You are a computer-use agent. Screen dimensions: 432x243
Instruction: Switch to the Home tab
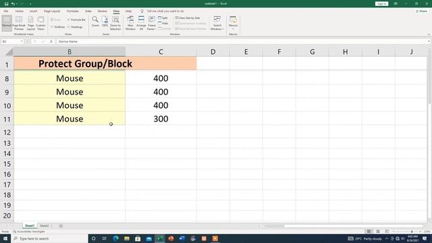point(20,11)
